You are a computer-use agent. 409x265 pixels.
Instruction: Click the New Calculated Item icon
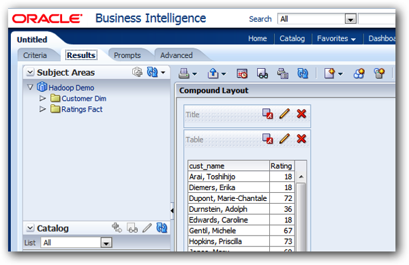pyautogui.click(x=379, y=74)
